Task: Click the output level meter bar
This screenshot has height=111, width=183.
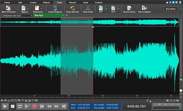Action: (x=167, y=108)
